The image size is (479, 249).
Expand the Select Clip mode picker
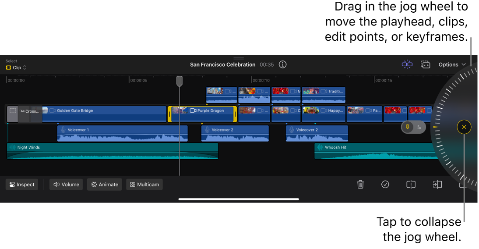pos(17,68)
